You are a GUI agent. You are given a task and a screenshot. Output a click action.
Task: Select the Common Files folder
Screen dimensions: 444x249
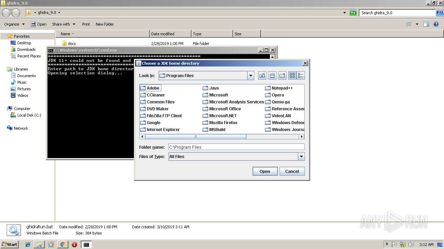157,102
